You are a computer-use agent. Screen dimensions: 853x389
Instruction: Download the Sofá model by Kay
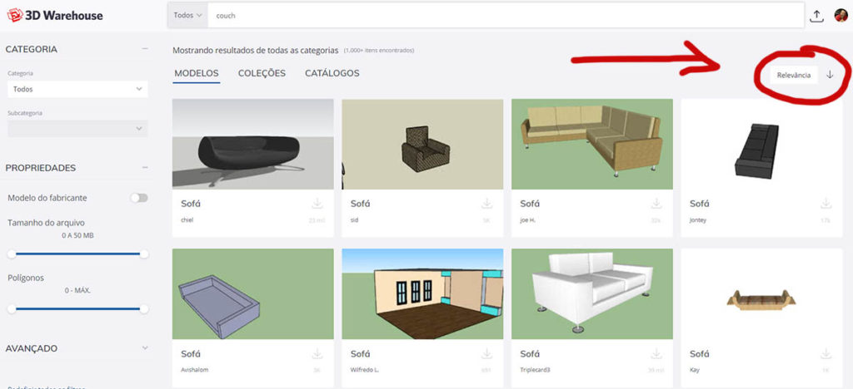826,354
